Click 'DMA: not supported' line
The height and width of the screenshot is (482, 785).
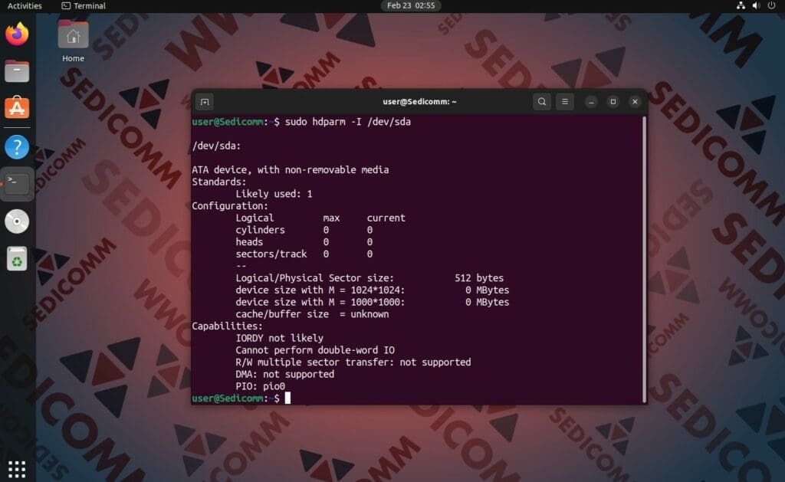pos(285,374)
